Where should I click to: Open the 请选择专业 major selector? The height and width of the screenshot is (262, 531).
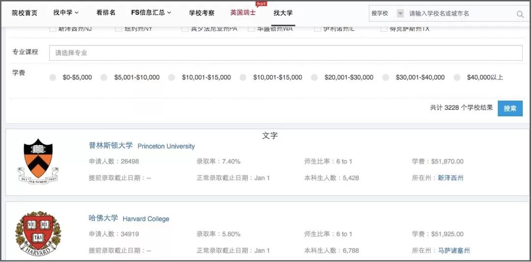coord(286,53)
